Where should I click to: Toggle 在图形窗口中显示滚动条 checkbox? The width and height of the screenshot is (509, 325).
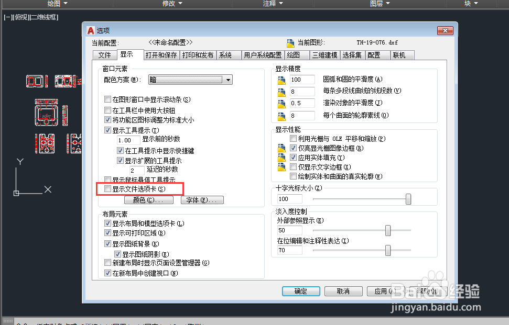[108, 99]
